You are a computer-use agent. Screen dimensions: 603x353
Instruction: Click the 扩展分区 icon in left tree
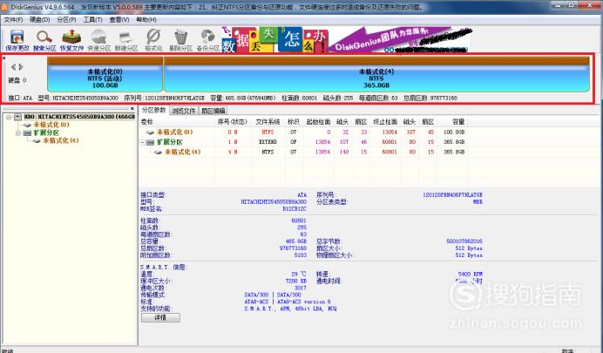click(27, 133)
